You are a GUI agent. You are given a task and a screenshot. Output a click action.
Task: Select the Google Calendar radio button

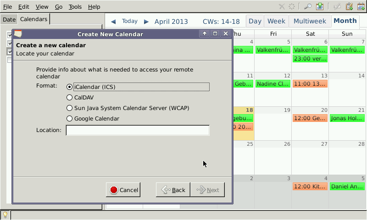point(70,119)
